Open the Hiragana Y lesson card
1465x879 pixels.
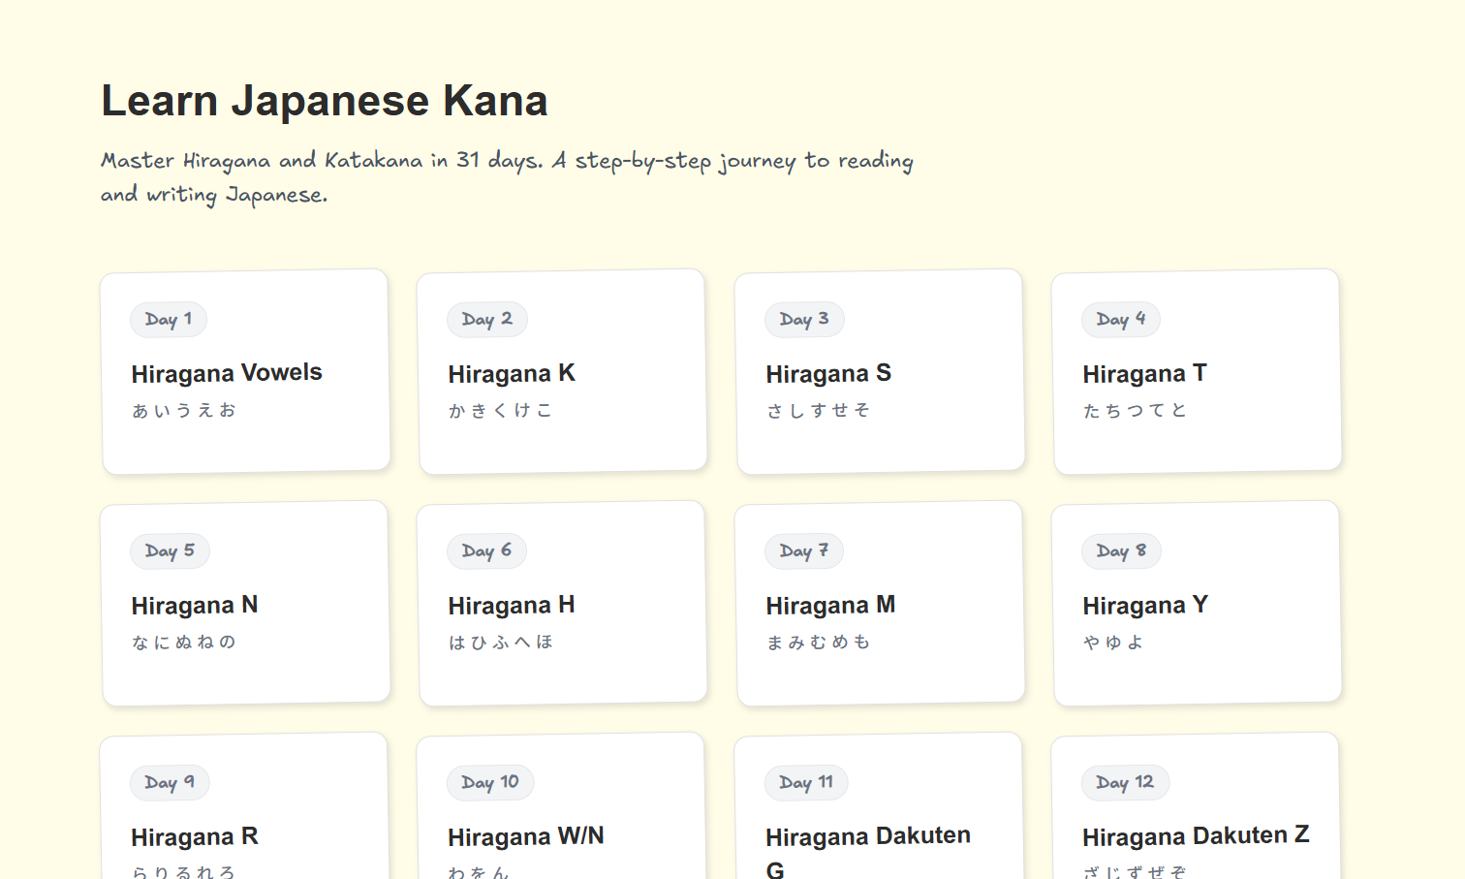click(1196, 602)
